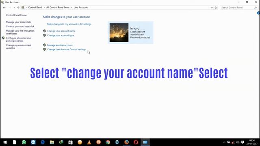This screenshot has height=146, width=260.
Task: Open Change my environment variables
Action: 19,47
